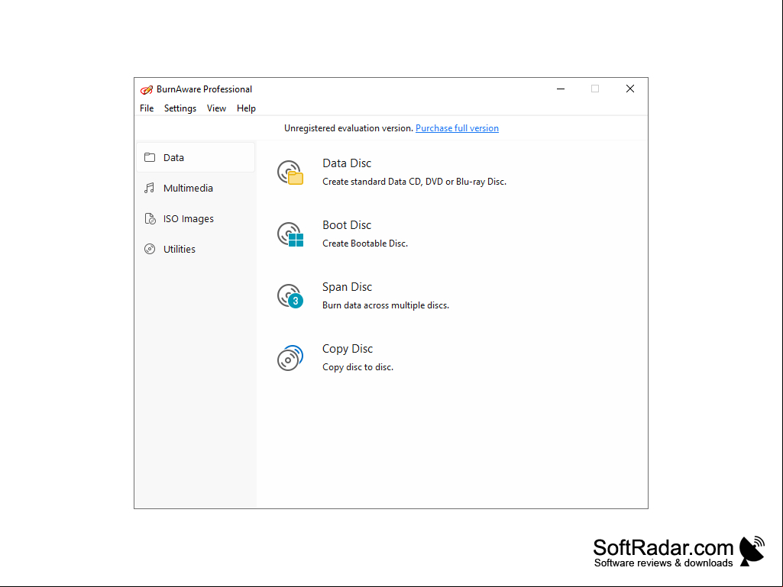Switch to the Multimedia category label
783x587 pixels.
(x=188, y=189)
